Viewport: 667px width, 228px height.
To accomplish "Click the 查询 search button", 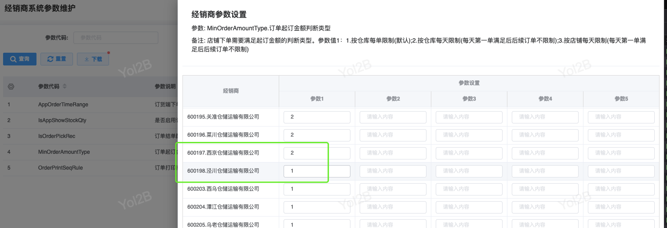I will pos(19,59).
